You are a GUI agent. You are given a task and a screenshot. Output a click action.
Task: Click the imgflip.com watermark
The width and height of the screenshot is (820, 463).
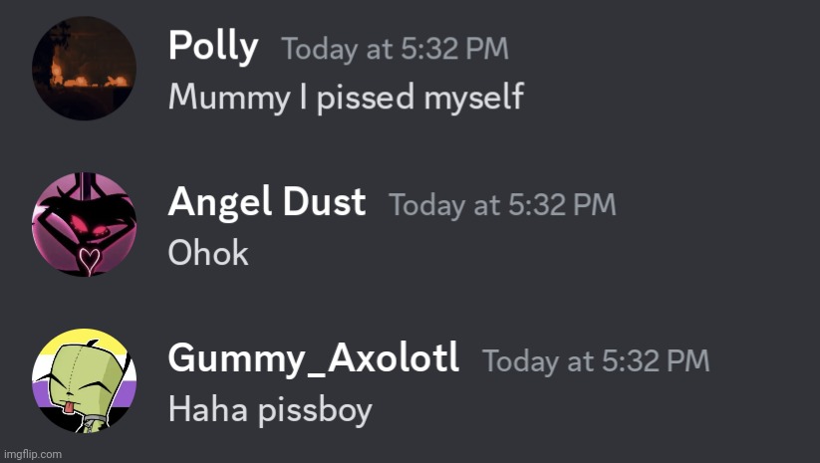pos(32,454)
